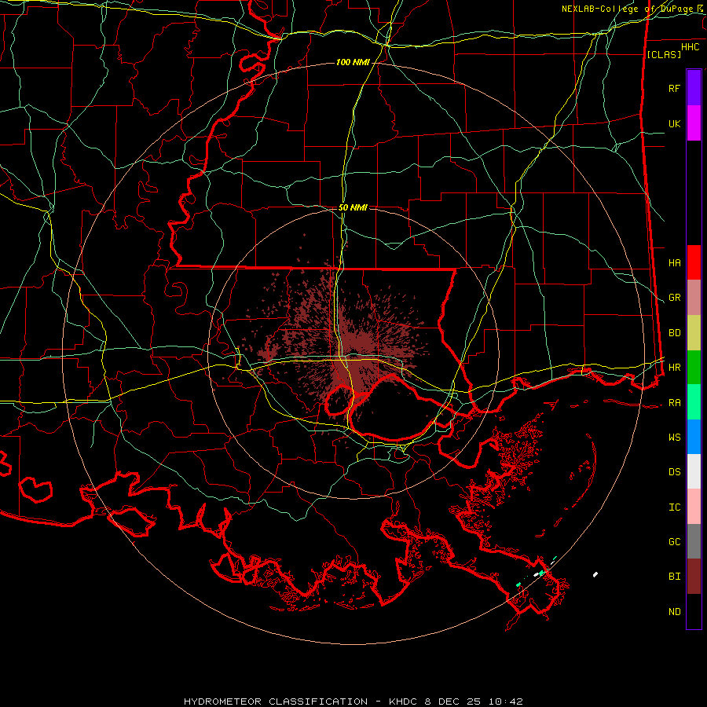The image size is (707, 707).
Task: Click the 'RA' legend label text
Action: pyautogui.click(x=674, y=403)
